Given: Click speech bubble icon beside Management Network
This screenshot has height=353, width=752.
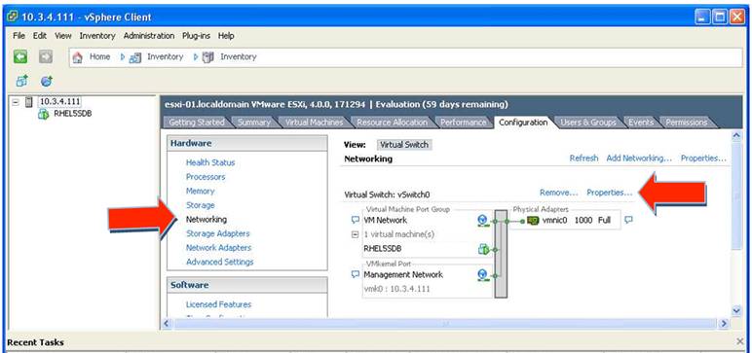Looking at the screenshot, I should point(356,275).
